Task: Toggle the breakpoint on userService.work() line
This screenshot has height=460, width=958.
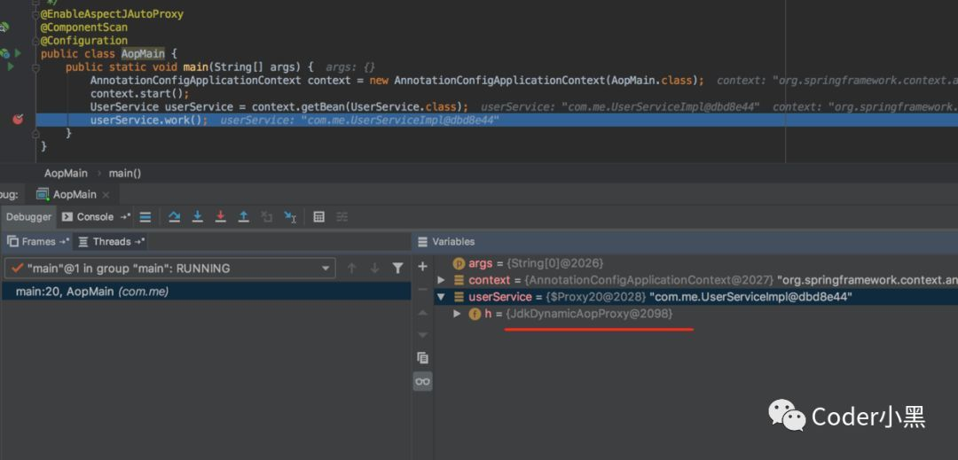Action: tap(18, 120)
